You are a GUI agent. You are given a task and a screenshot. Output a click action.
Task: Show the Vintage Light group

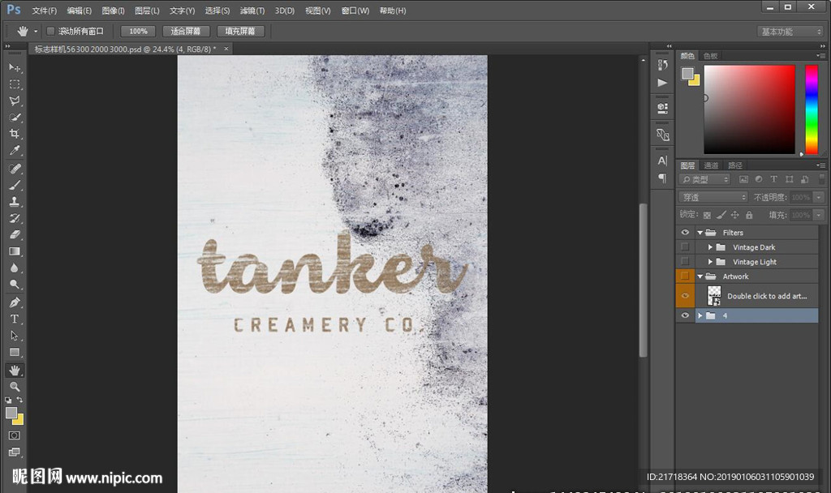[x=685, y=262]
